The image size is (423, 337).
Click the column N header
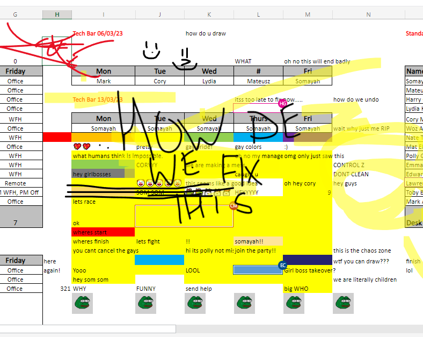coord(368,15)
